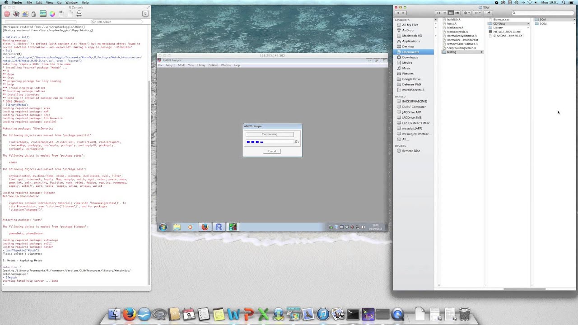Open the Options menu in AMDIS window
This screenshot has height=325, width=578.
[213, 65]
